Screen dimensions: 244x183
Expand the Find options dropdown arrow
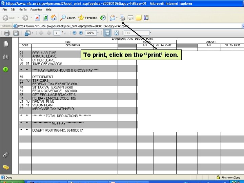click(x=150, y=33)
